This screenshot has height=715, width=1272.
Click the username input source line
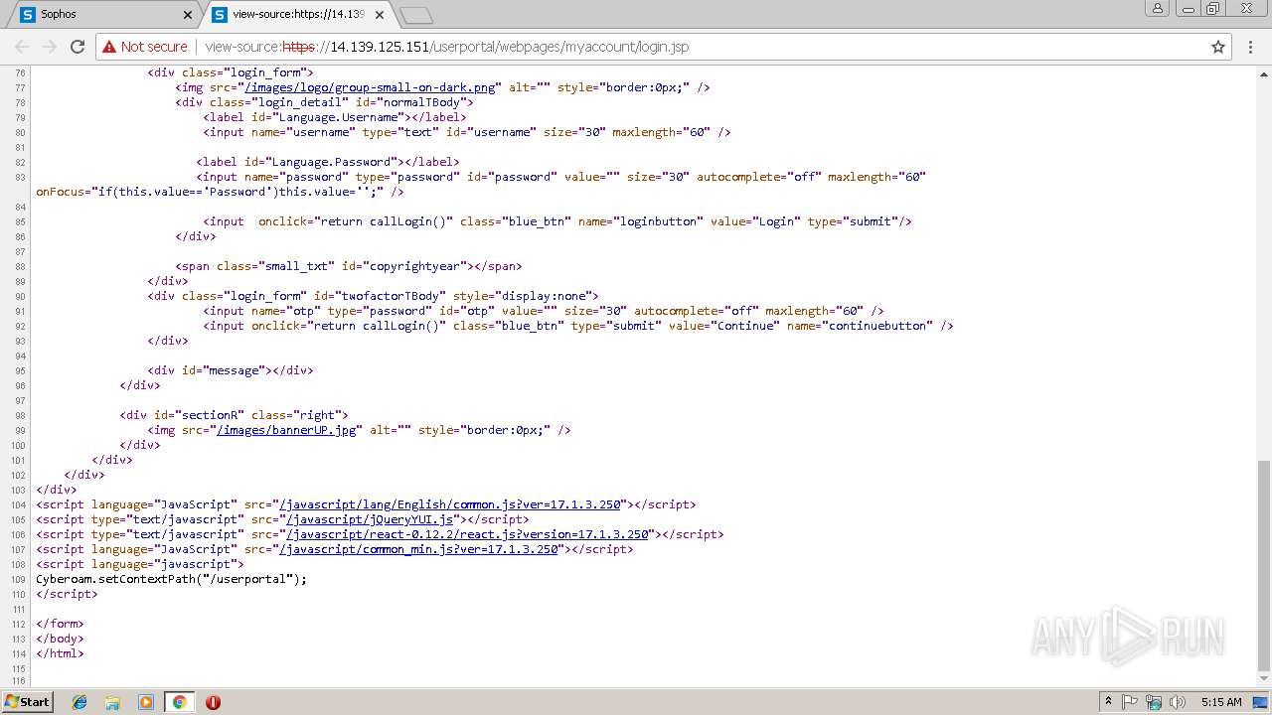(467, 132)
